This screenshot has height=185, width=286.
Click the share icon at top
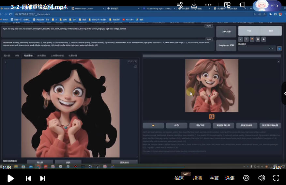[180, 5]
